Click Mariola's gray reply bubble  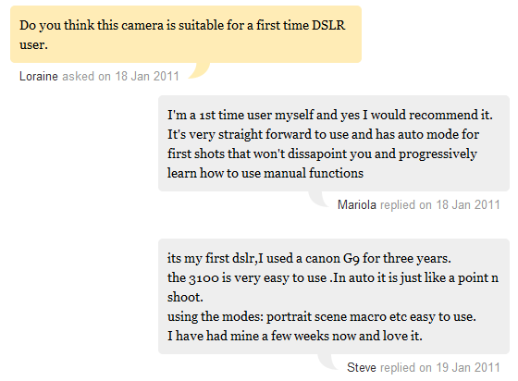click(x=334, y=143)
